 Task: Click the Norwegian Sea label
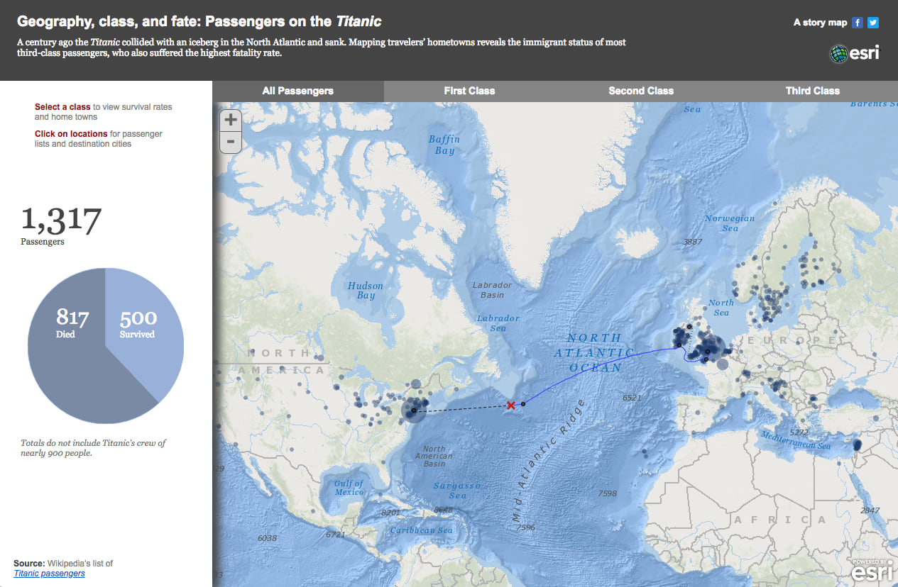[x=730, y=223]
